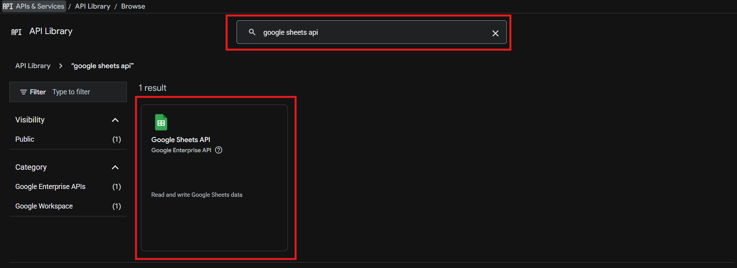Click Browse in the top breadcrumb

pyautogui.click(x=133, y=6)
